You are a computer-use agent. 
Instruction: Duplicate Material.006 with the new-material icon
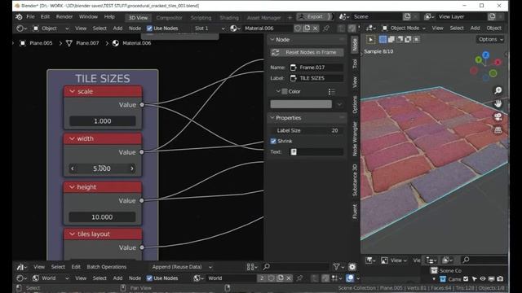coord(307,28)
